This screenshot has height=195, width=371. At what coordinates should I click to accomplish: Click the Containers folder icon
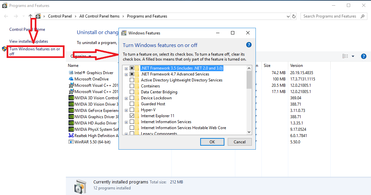point(137,86)
